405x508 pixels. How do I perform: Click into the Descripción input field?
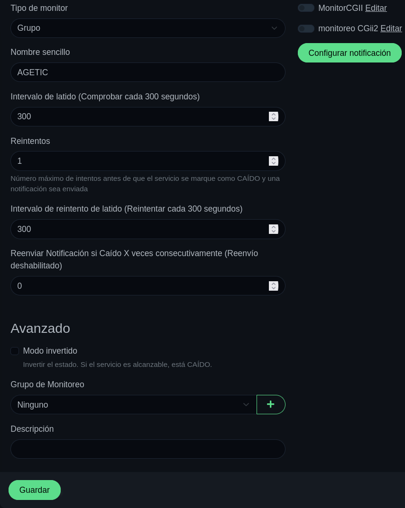[147, 449]
